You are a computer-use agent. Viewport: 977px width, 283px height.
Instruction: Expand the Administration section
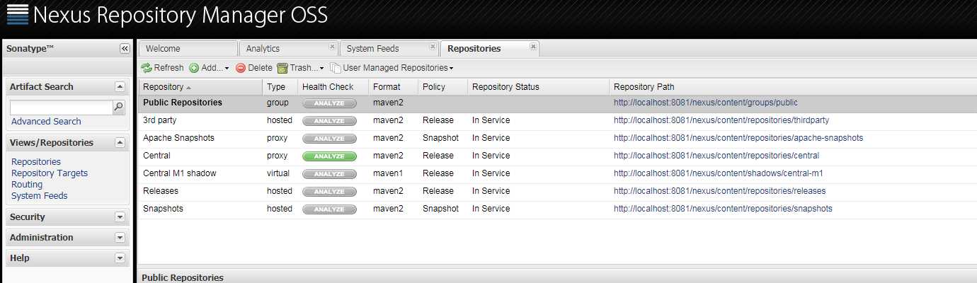click(x=120, y=238)
